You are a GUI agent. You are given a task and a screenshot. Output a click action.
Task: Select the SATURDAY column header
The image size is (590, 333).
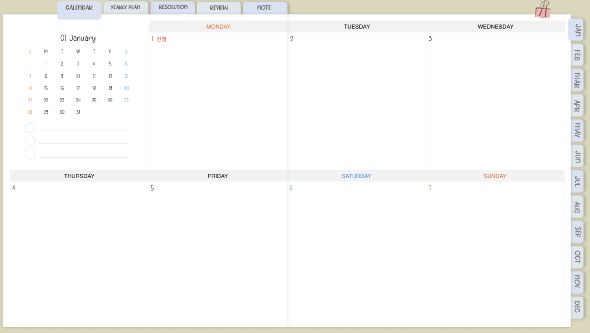356,176
